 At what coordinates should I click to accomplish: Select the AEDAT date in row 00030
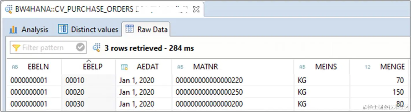(144, 104)
